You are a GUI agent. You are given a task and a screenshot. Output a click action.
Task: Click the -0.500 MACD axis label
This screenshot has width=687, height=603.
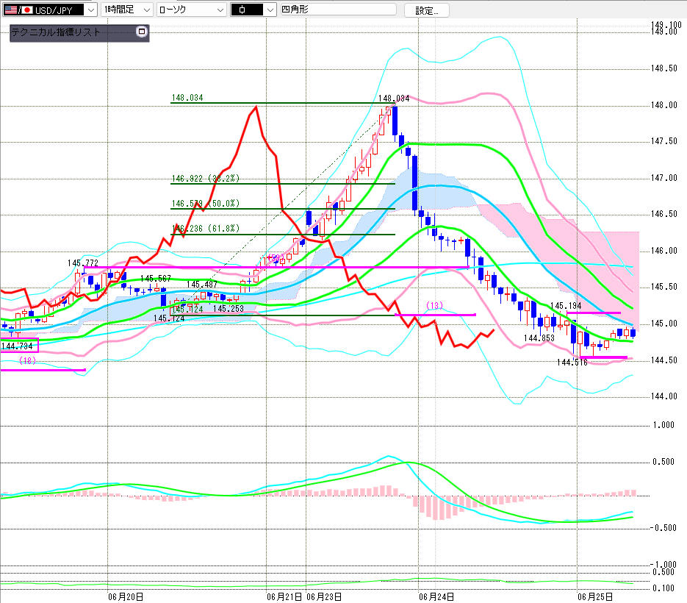point(663,527)
